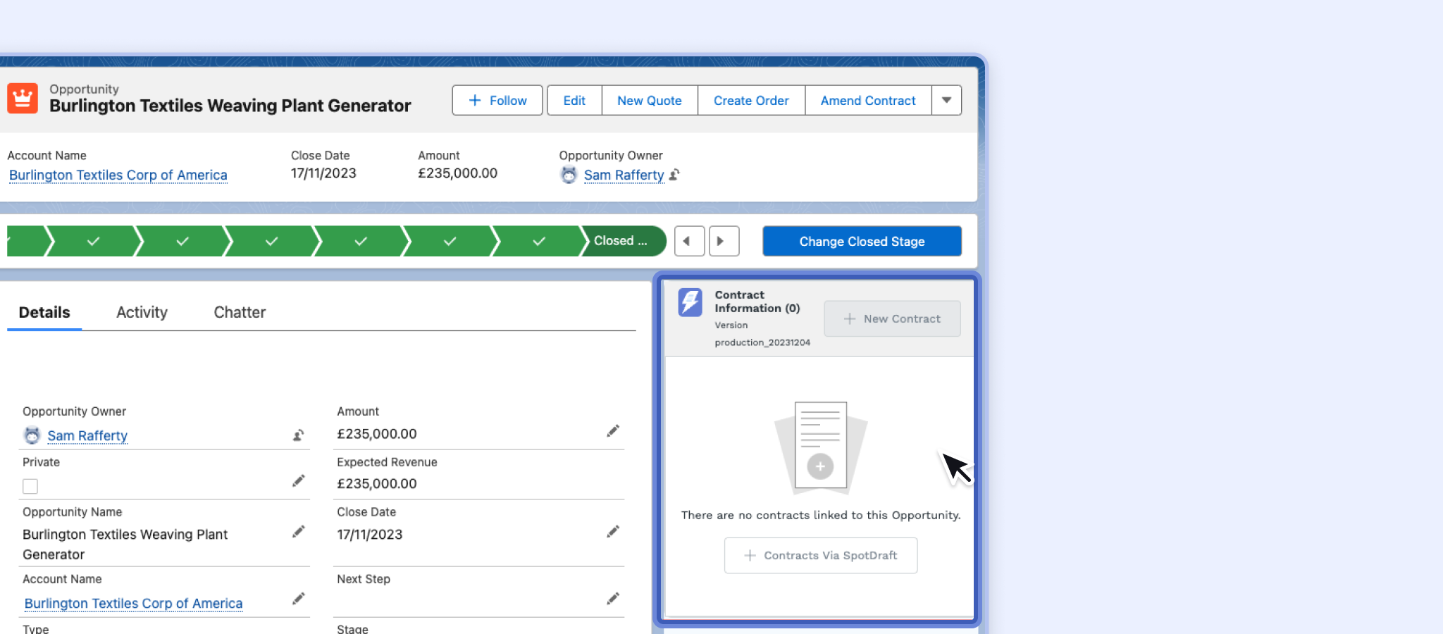Viewport: 1443px width, 634px height.
Task: Click the empty contract document illustration
Action: [821, 447]
